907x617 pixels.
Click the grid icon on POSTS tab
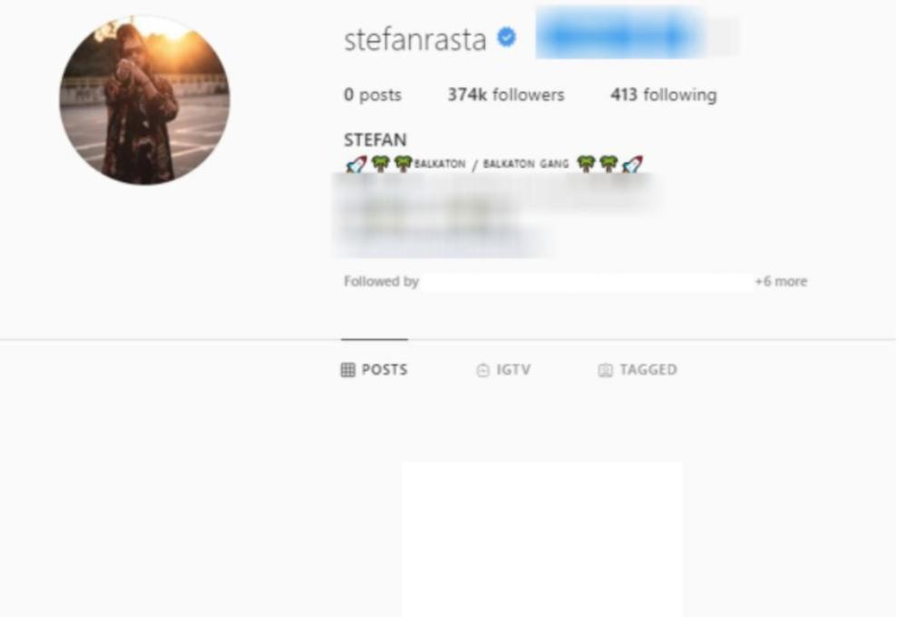click(347, 370)
